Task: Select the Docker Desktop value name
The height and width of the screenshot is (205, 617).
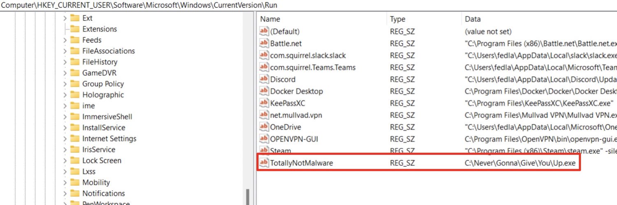Action: 296,91
